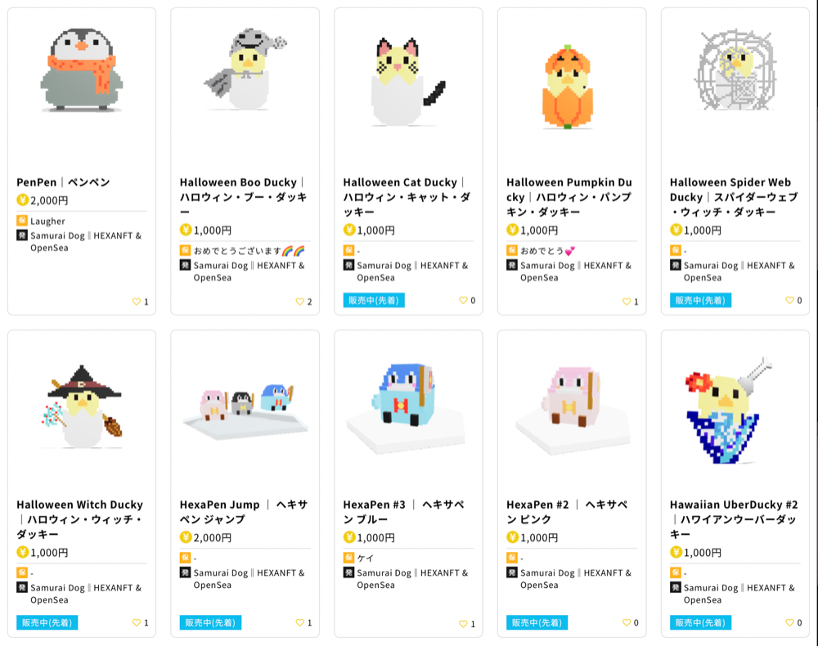818x646 pixels.
Task: Select on-sale badge on Spider Web Ducky
Action: pos(700,300)
